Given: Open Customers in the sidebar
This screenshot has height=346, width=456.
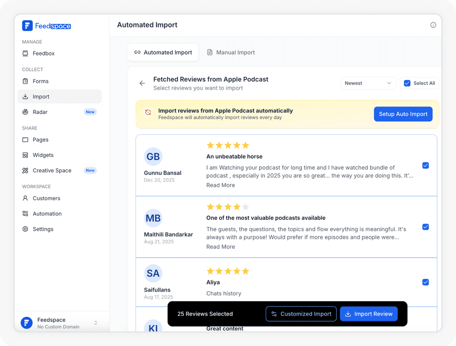Looking at the screenshot, I should point(60,198).
